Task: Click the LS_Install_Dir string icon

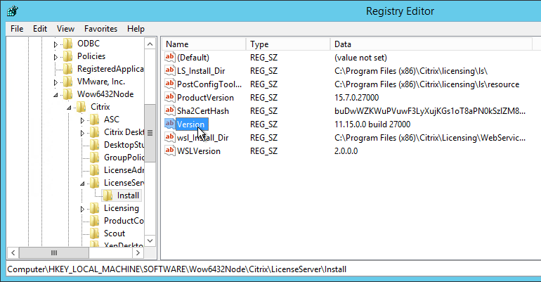Action: pos(170,70)
